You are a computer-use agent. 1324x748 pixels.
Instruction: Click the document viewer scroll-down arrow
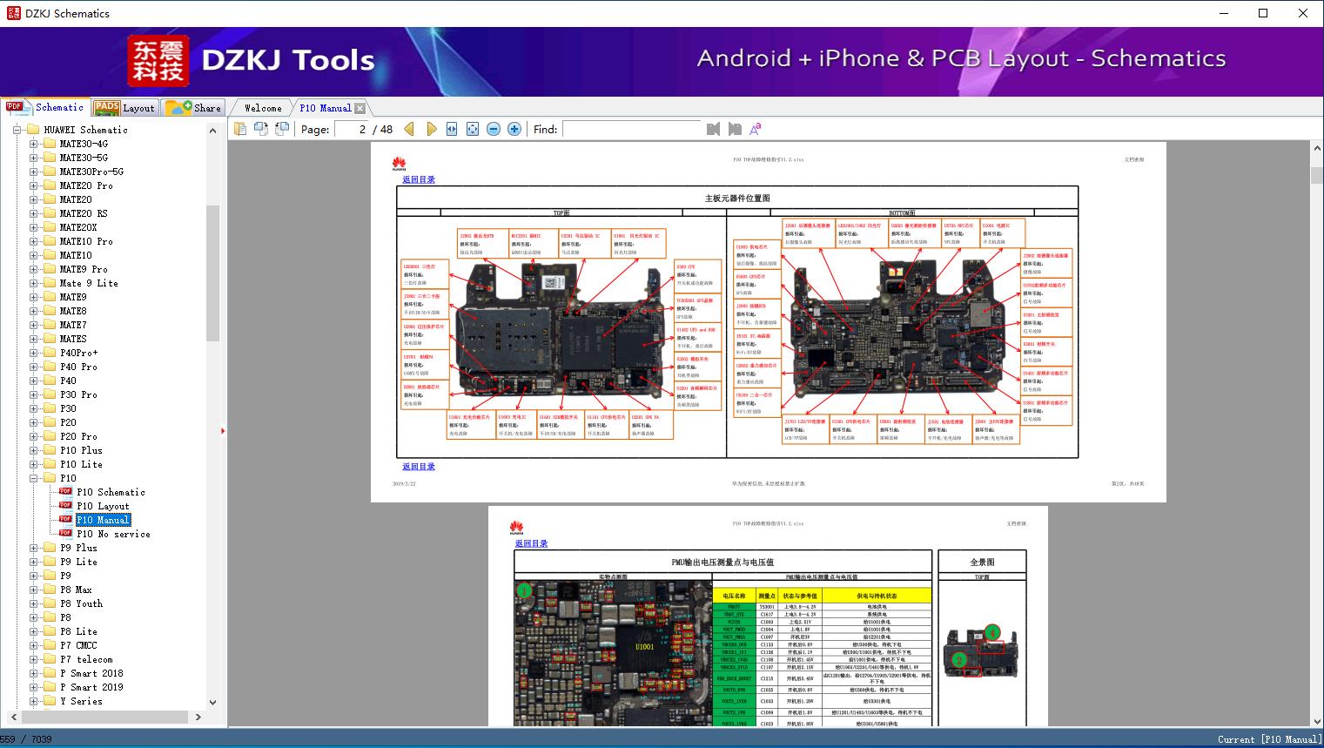1316,721
